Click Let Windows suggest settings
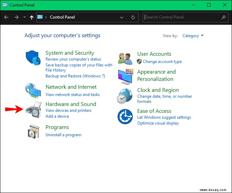 pos(164,117)
